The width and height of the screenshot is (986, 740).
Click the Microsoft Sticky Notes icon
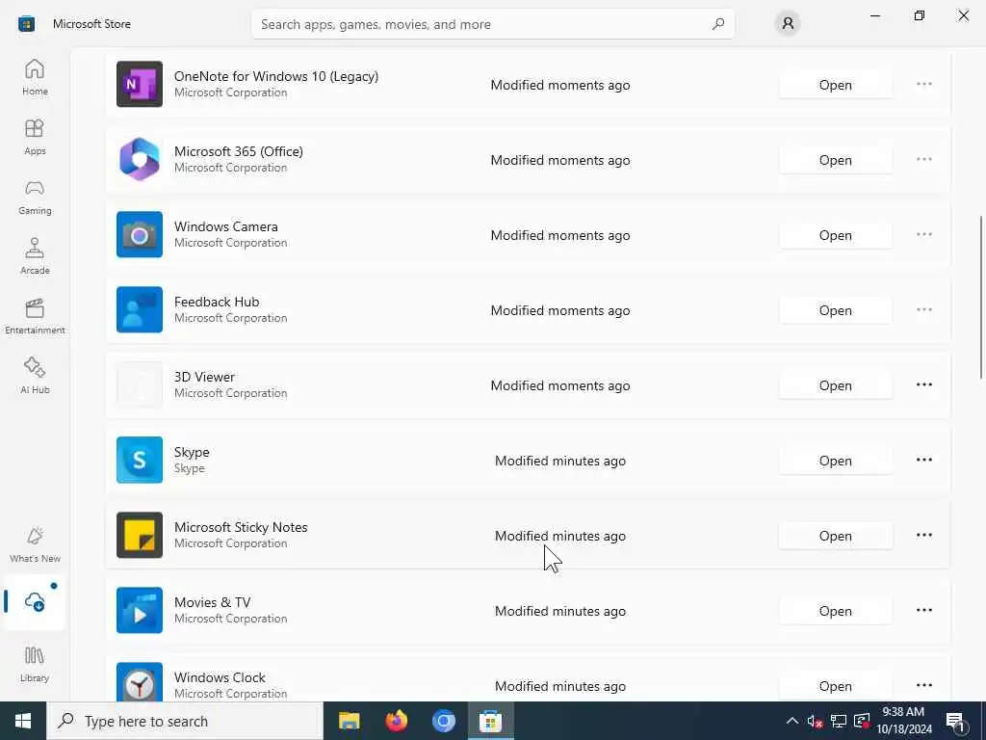click(140, 536)
